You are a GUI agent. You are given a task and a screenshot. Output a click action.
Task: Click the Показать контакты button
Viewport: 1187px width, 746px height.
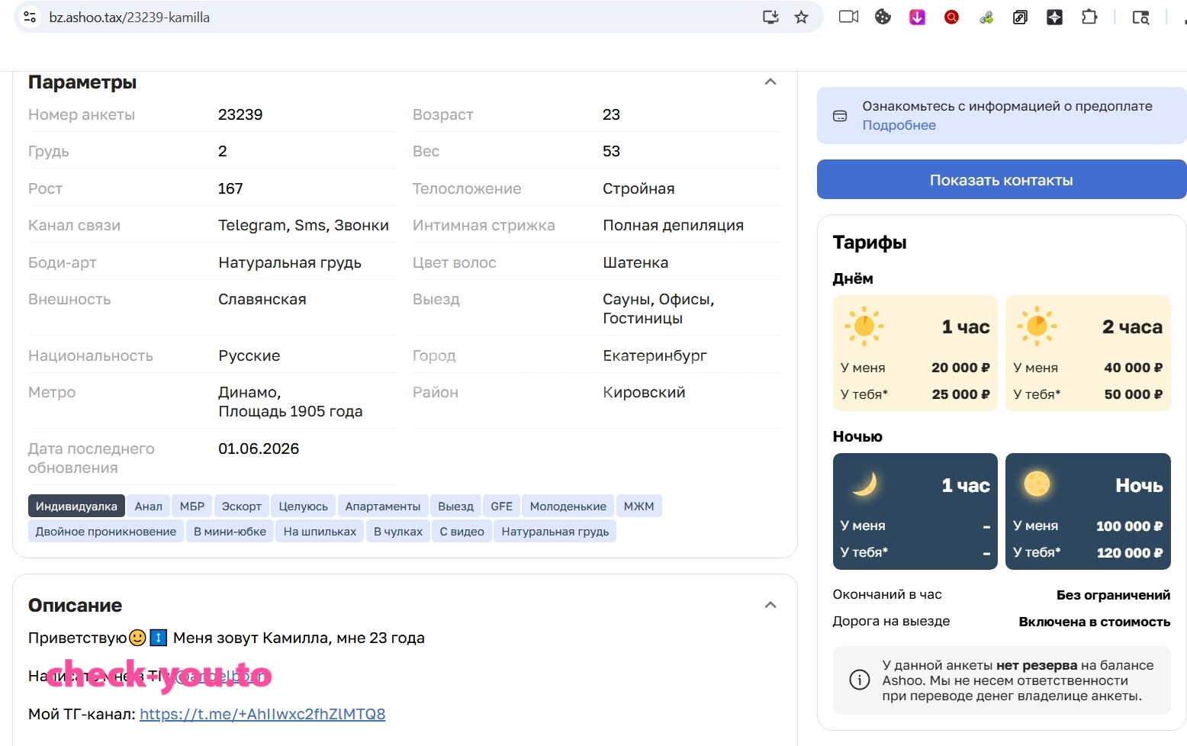point(1002,179)
